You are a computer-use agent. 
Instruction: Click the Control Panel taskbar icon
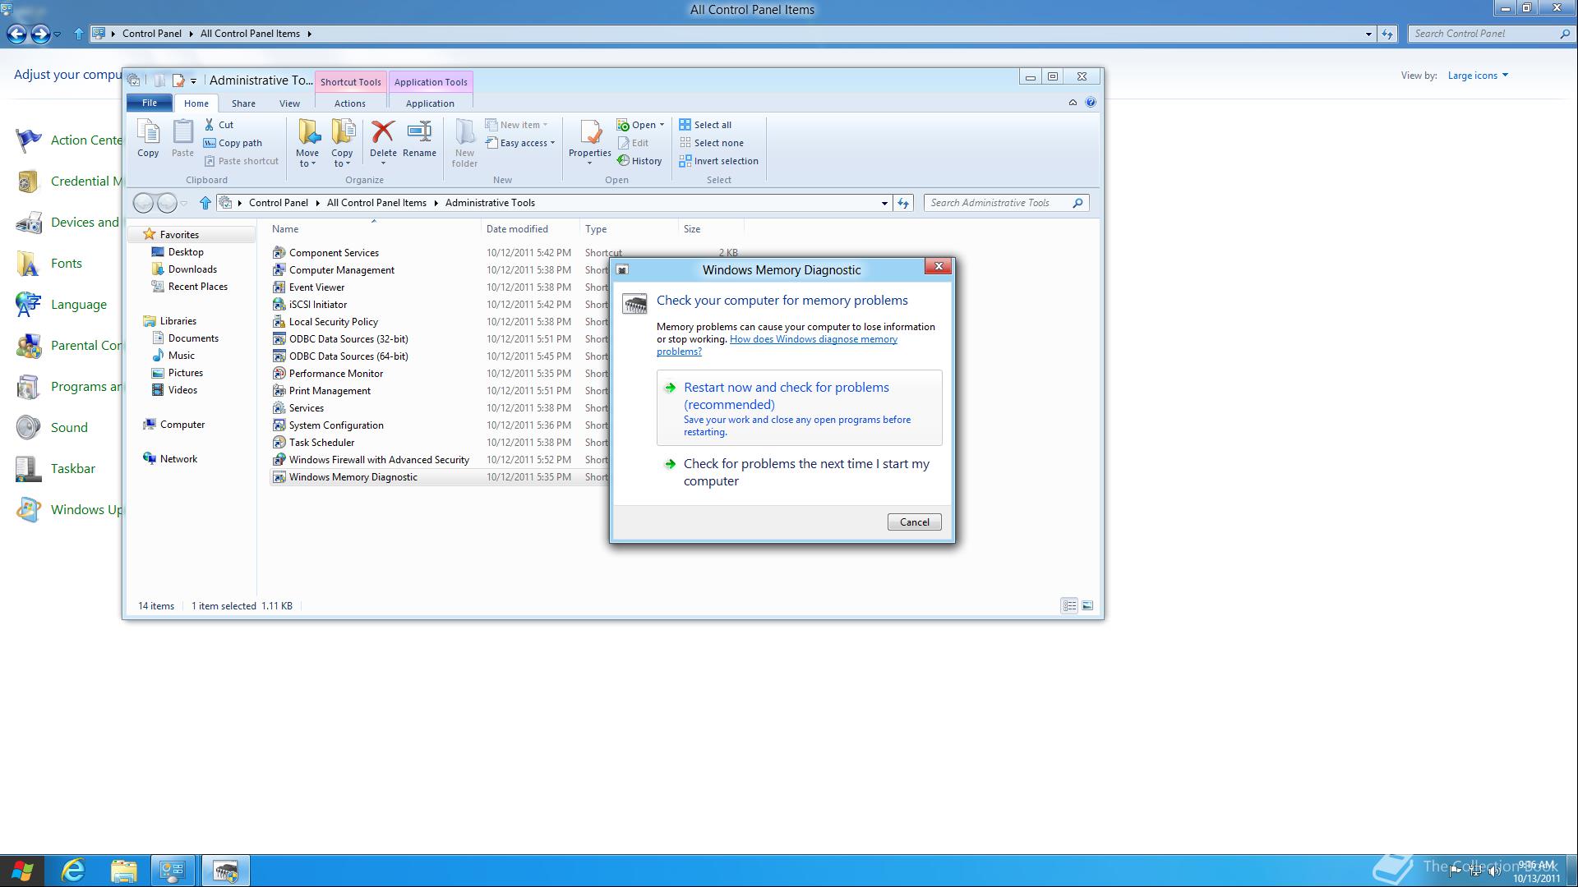pyautogui.click(x=173, y=871)
